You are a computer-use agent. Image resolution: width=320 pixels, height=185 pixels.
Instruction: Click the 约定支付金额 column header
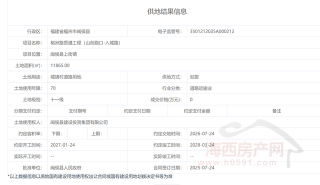point(197,111)
